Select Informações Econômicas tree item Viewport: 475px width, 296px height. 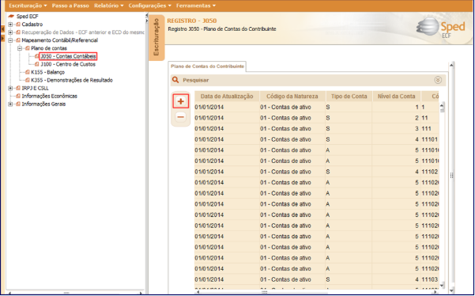point(49,96)
